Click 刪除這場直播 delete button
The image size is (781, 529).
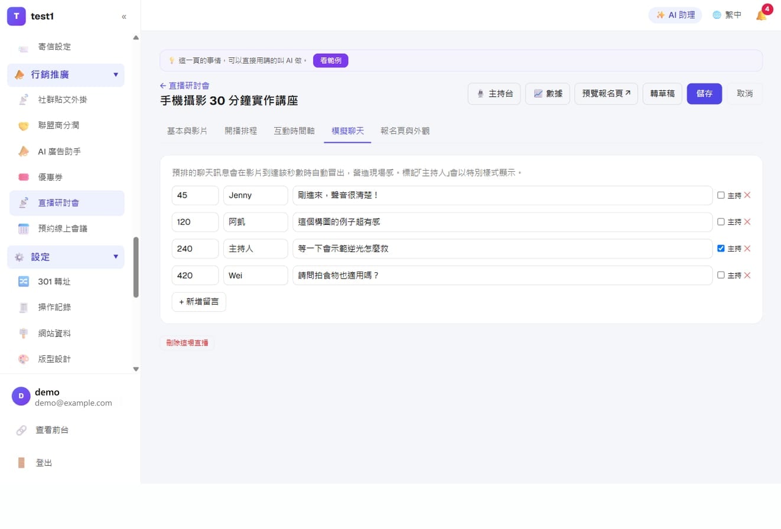point(187,343)
